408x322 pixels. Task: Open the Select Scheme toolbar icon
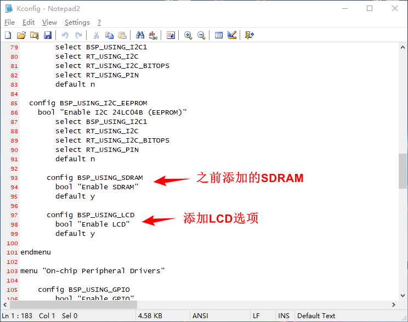click(x=219, y=35)
